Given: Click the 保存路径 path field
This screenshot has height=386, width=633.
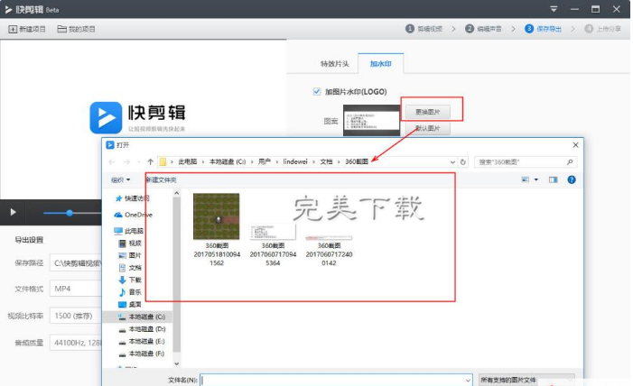Looking at the screenshot, I should [76, 263].
